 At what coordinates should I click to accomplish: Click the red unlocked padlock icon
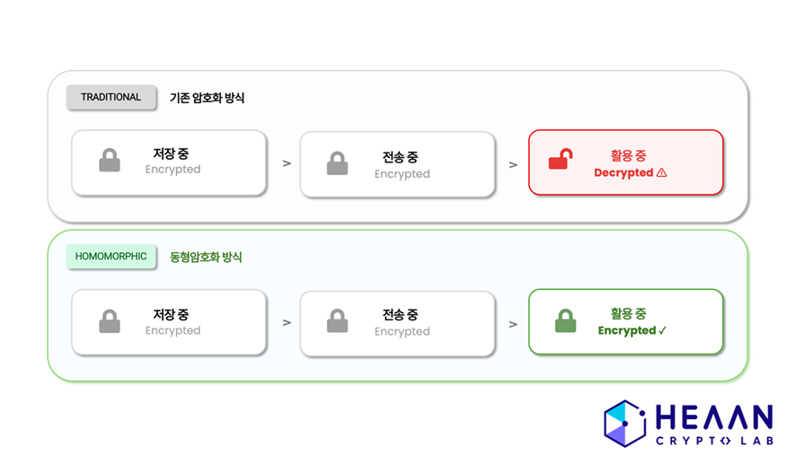(559, 162)
